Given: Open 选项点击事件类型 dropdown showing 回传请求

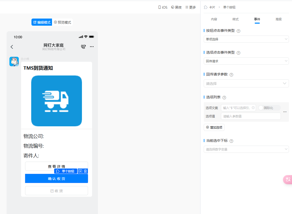Looking at the screenshot, I should pyautogui.click(x=246, y=61).
